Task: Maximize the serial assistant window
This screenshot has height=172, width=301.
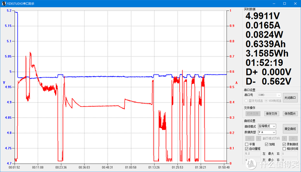Action: pyautogui.click(x=285, y=4)
